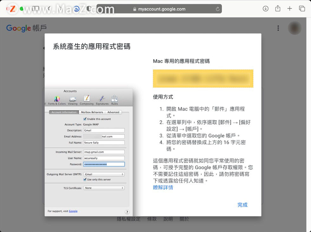This screenshot has height=232, width=311.
Task: Add a new tab with plus icon
Action: pyautogui.click(x=289, y=9)
